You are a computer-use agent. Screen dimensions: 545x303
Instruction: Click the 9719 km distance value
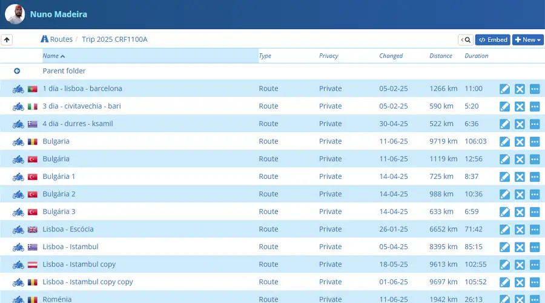coord(443,141)
